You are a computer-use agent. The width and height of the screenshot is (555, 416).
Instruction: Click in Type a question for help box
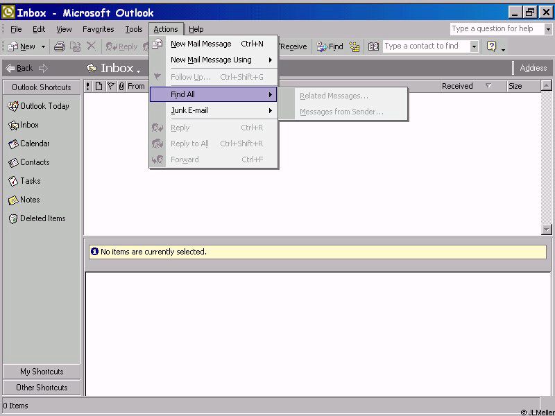[x=497, y=29]
